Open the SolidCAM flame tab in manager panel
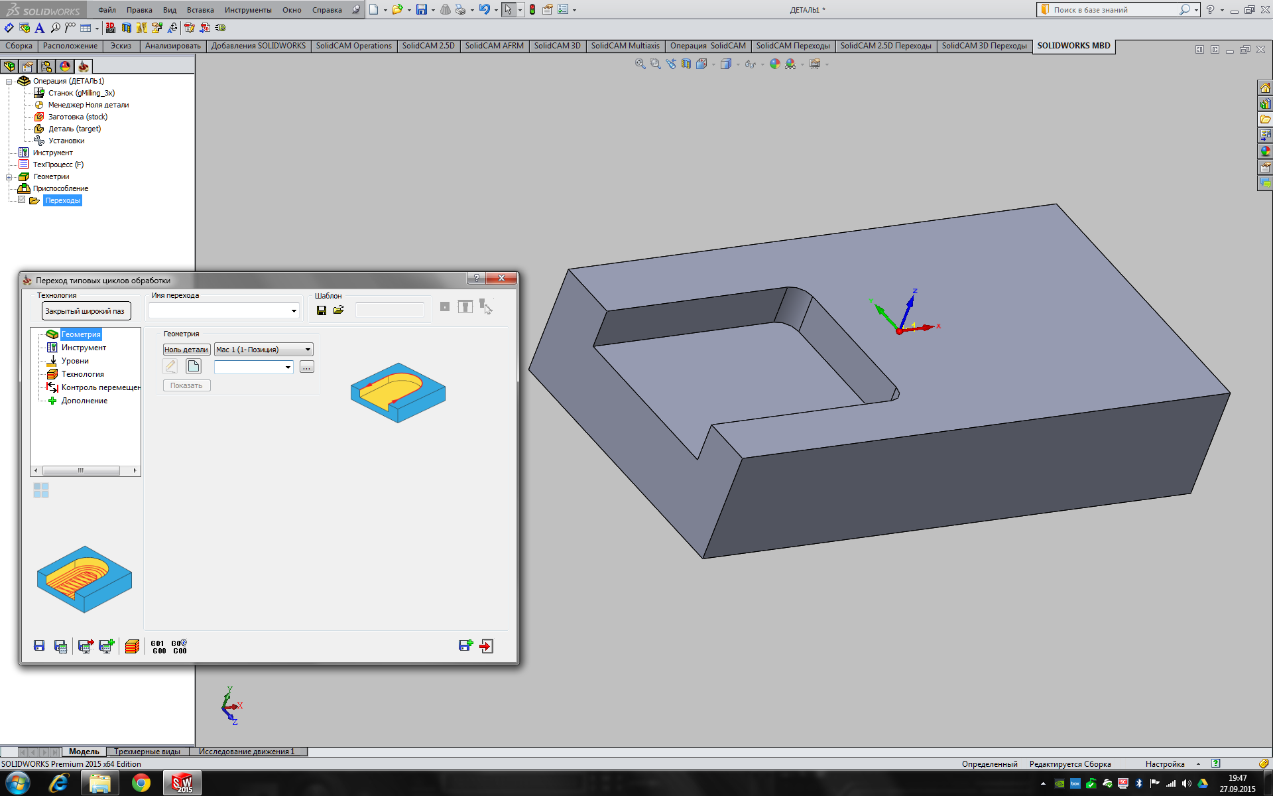Image resolution: width=1273 pixels, height=796 pixels. 83,66
